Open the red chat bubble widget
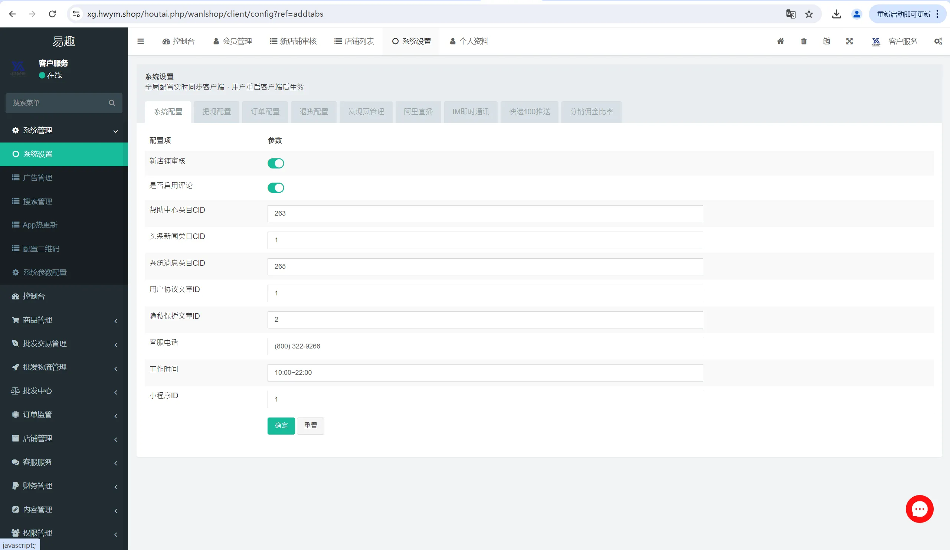The height and width of the screenshot is (550, 950). (x=919, y=508)
